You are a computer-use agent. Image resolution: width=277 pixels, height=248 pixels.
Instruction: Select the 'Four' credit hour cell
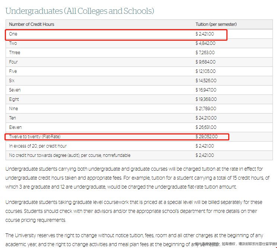click(x=13, y=62)
